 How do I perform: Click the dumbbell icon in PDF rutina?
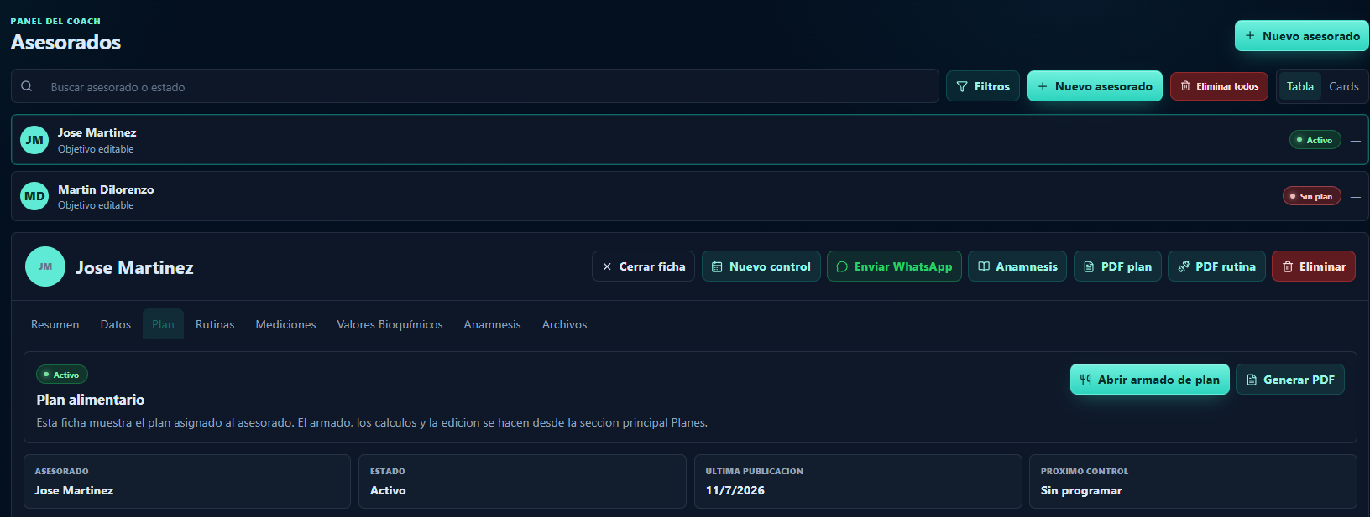point(1184,266)
